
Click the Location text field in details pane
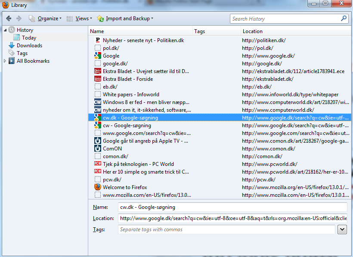232,218
